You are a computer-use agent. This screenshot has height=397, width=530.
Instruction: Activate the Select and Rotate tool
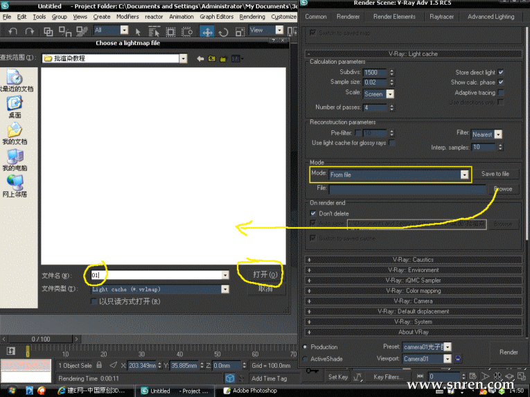(x=223, y=32)
